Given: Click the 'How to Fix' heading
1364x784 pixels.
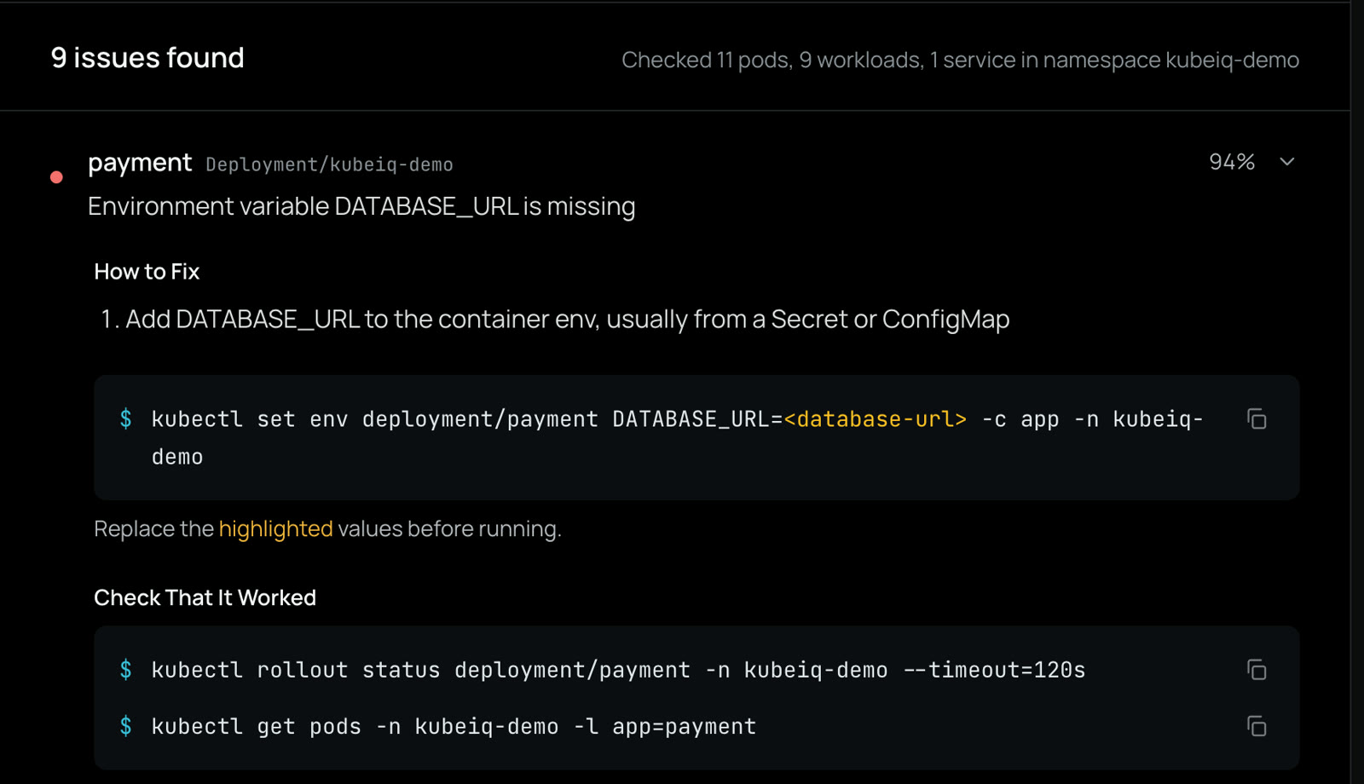Looking at the screenshot, I should tap(147, 272).
